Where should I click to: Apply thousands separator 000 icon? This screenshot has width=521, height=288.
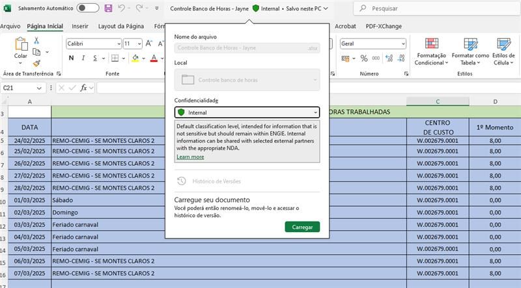[x=376, y=58]
